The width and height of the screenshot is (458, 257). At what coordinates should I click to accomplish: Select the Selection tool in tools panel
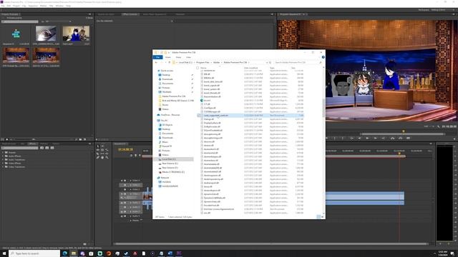(x=98, y=146)
